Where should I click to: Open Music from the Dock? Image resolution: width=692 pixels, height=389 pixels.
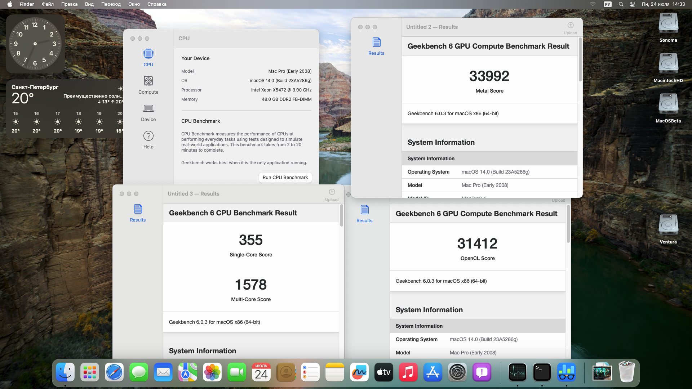[x=408, y=372]
